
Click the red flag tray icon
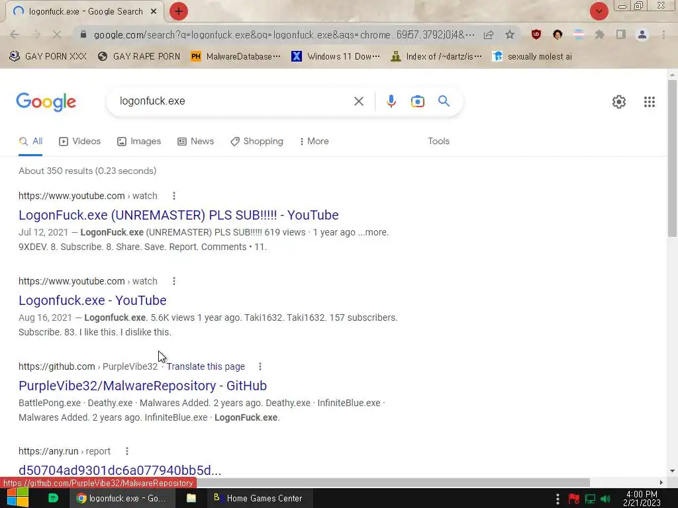[x=574, y=499]
